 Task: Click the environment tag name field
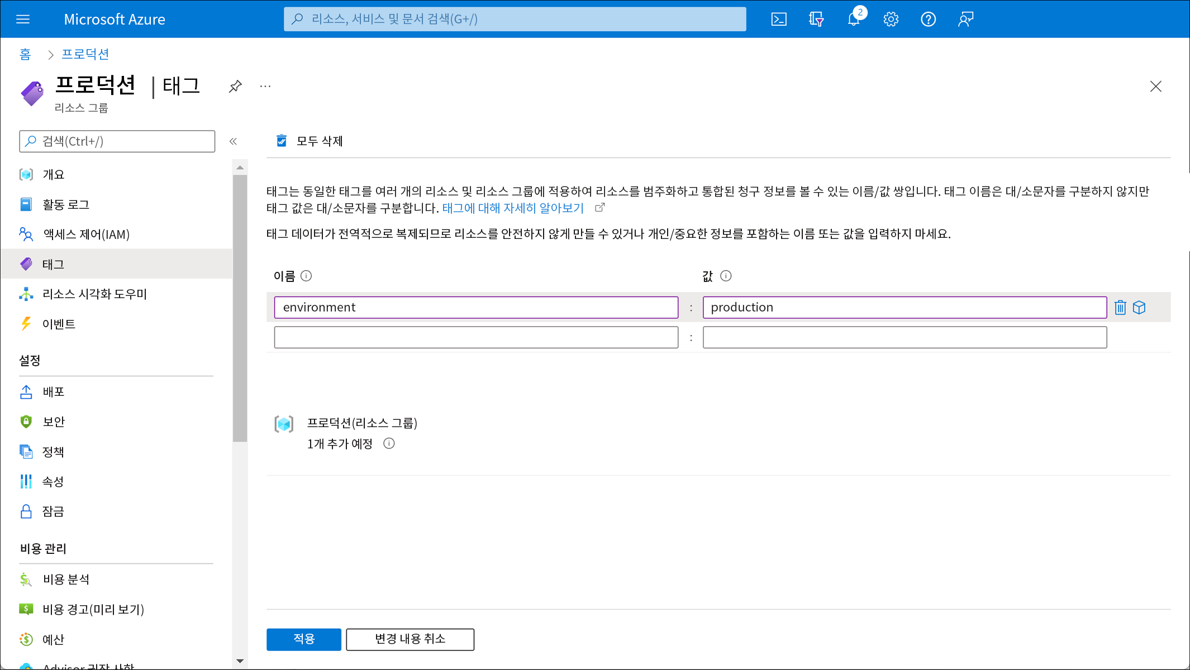[x=476, y=308]
